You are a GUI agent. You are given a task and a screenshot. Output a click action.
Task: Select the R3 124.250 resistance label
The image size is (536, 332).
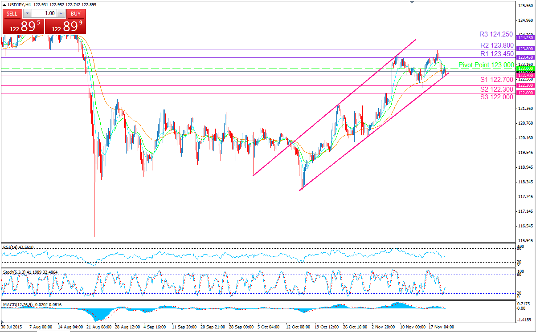(496, 34)
